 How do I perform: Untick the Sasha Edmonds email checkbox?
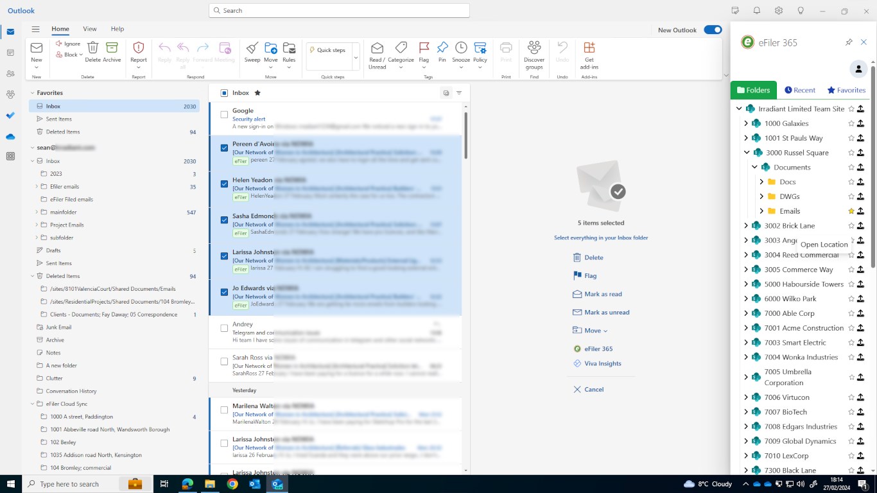(224, 220)
